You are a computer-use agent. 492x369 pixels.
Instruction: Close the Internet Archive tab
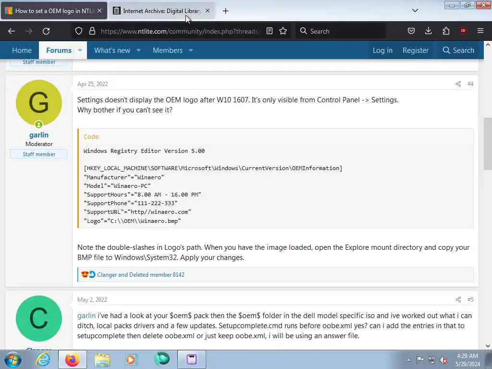click(208, 11)
